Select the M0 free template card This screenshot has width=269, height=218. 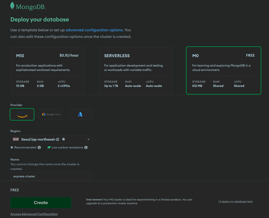[x=223, y=70]
